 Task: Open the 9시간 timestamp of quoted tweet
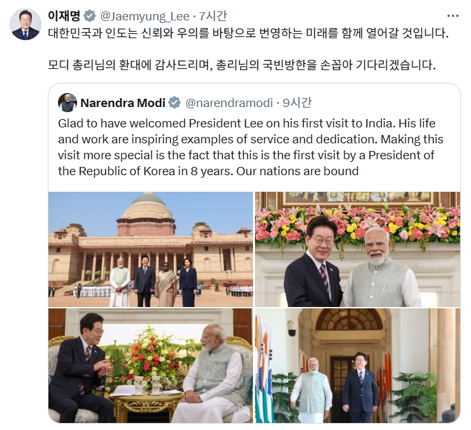coord(297,103)
